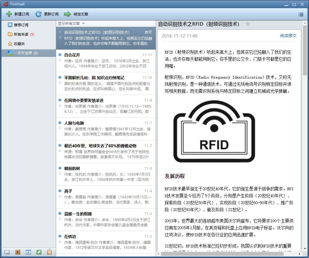Select article 窗前的树
Screen dimensions: 309x258
pyautogui.click(x=106, y=175)
